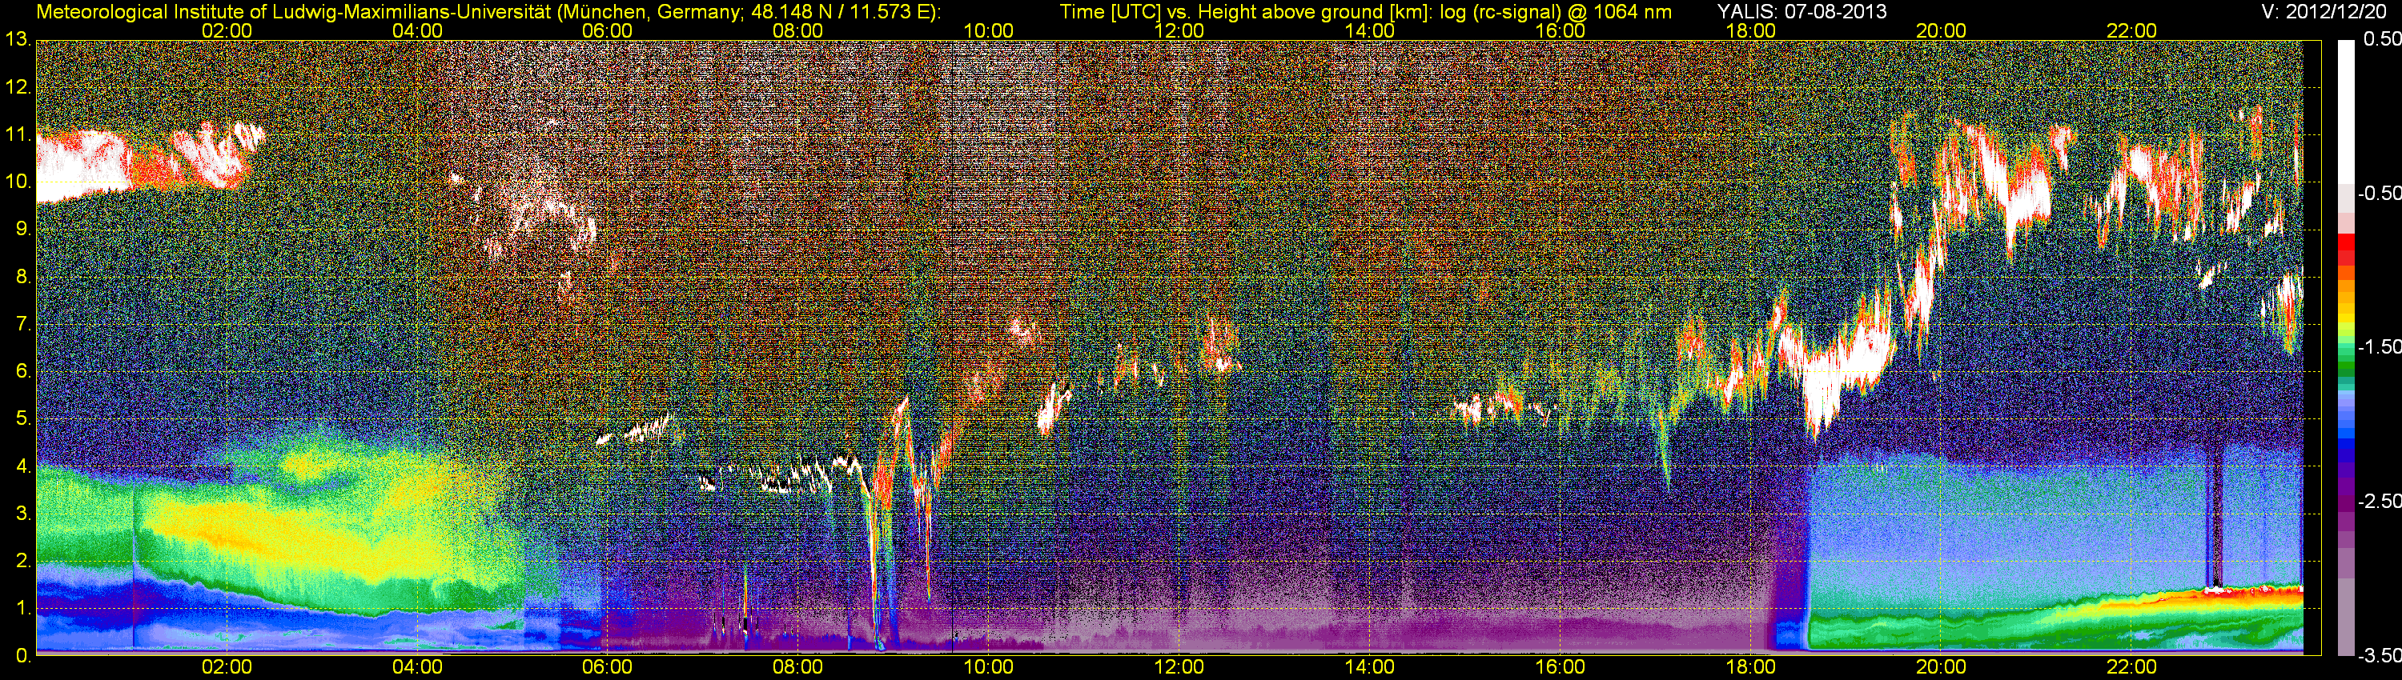Screen dimensions: 2402x680
Task: Click the '2.' height axis label
Action: coord(23,561)
